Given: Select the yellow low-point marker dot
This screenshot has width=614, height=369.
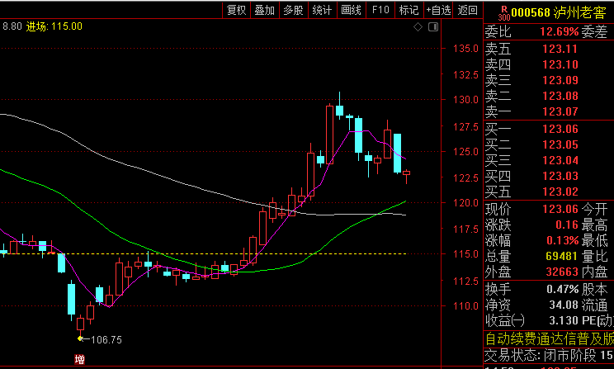Looking at the screenshot, I should pos(80,338).
